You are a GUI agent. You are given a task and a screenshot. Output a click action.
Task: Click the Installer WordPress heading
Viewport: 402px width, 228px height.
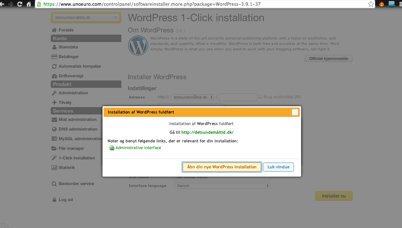point(157,77)
